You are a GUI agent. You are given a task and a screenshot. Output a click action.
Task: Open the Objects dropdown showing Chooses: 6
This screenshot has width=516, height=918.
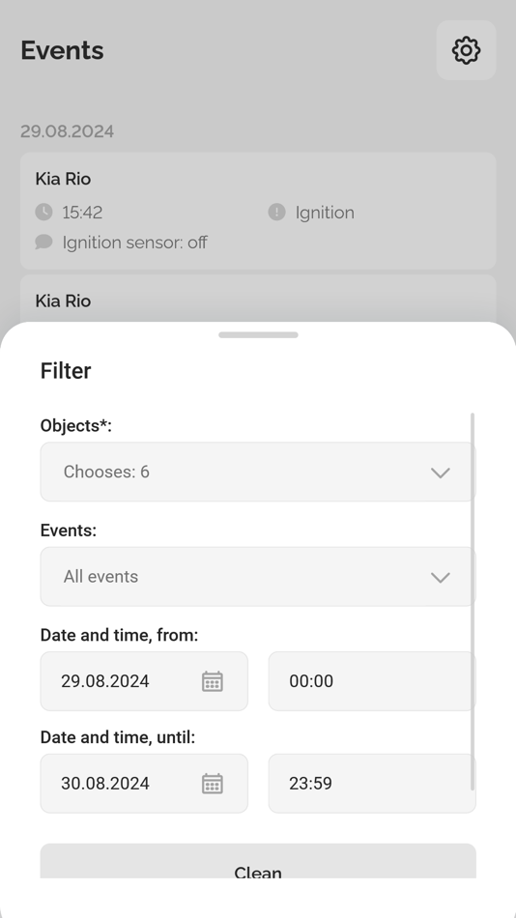coord(258,472)
